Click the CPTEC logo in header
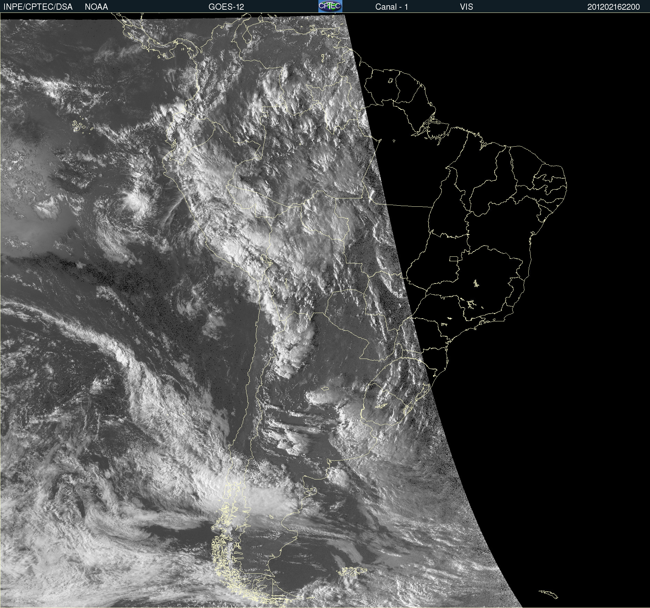 pyautogui.click(x=330, y=6)
